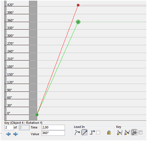Select the circled green keyframe at 360°

click(78, 22)
